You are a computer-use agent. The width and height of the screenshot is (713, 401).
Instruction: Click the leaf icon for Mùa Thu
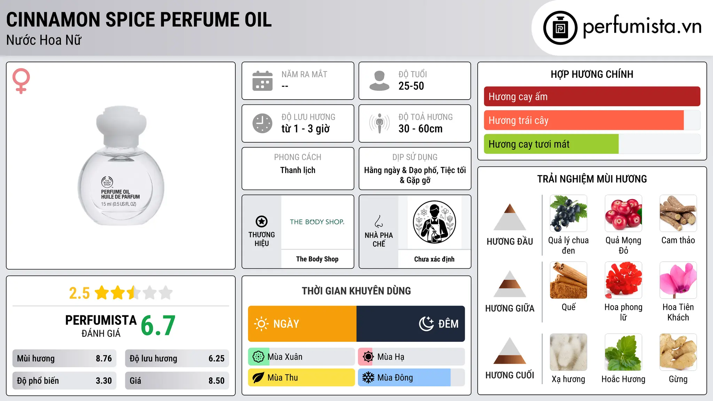pos(258,378)
